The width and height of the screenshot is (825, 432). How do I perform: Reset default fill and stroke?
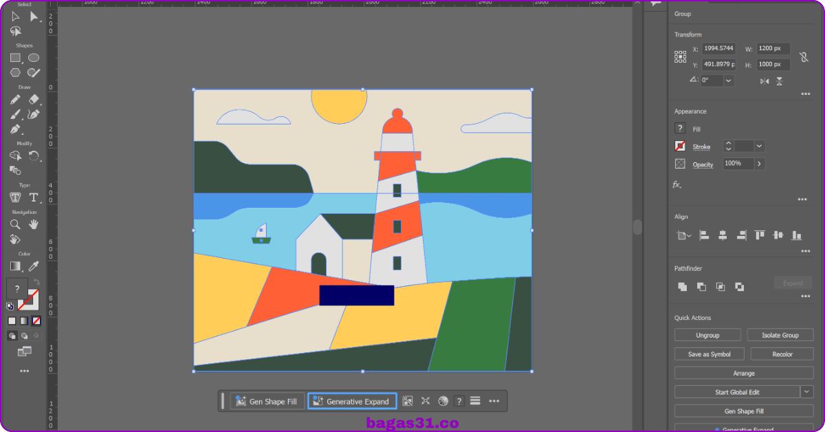point(10,306)
